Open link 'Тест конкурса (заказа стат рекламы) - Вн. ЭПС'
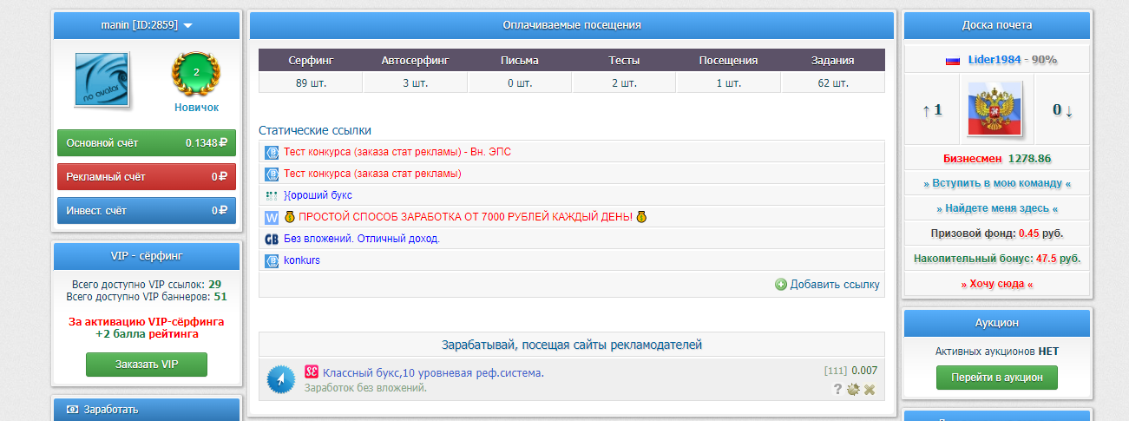 tap(397, 152)
